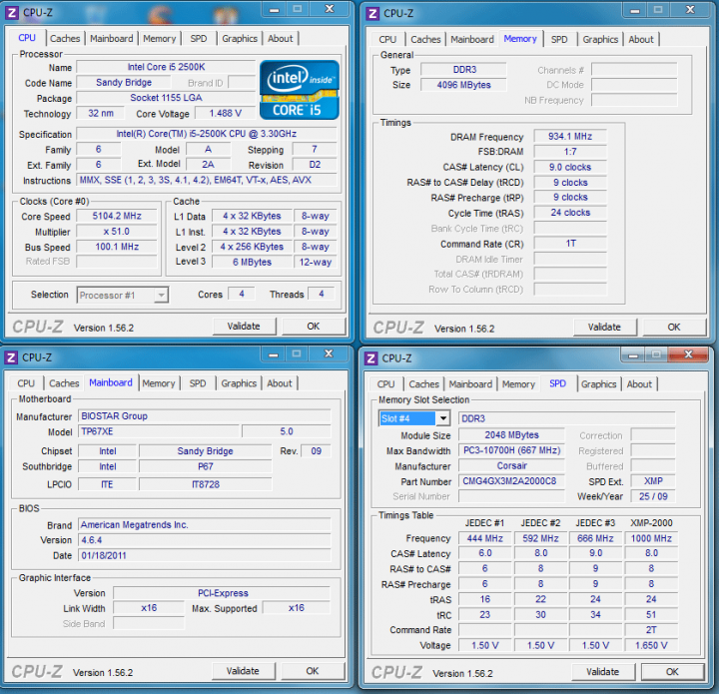Go to Mainboard tab in SPD window
Viewport: 719px width, 694px height.
[470, 384]
